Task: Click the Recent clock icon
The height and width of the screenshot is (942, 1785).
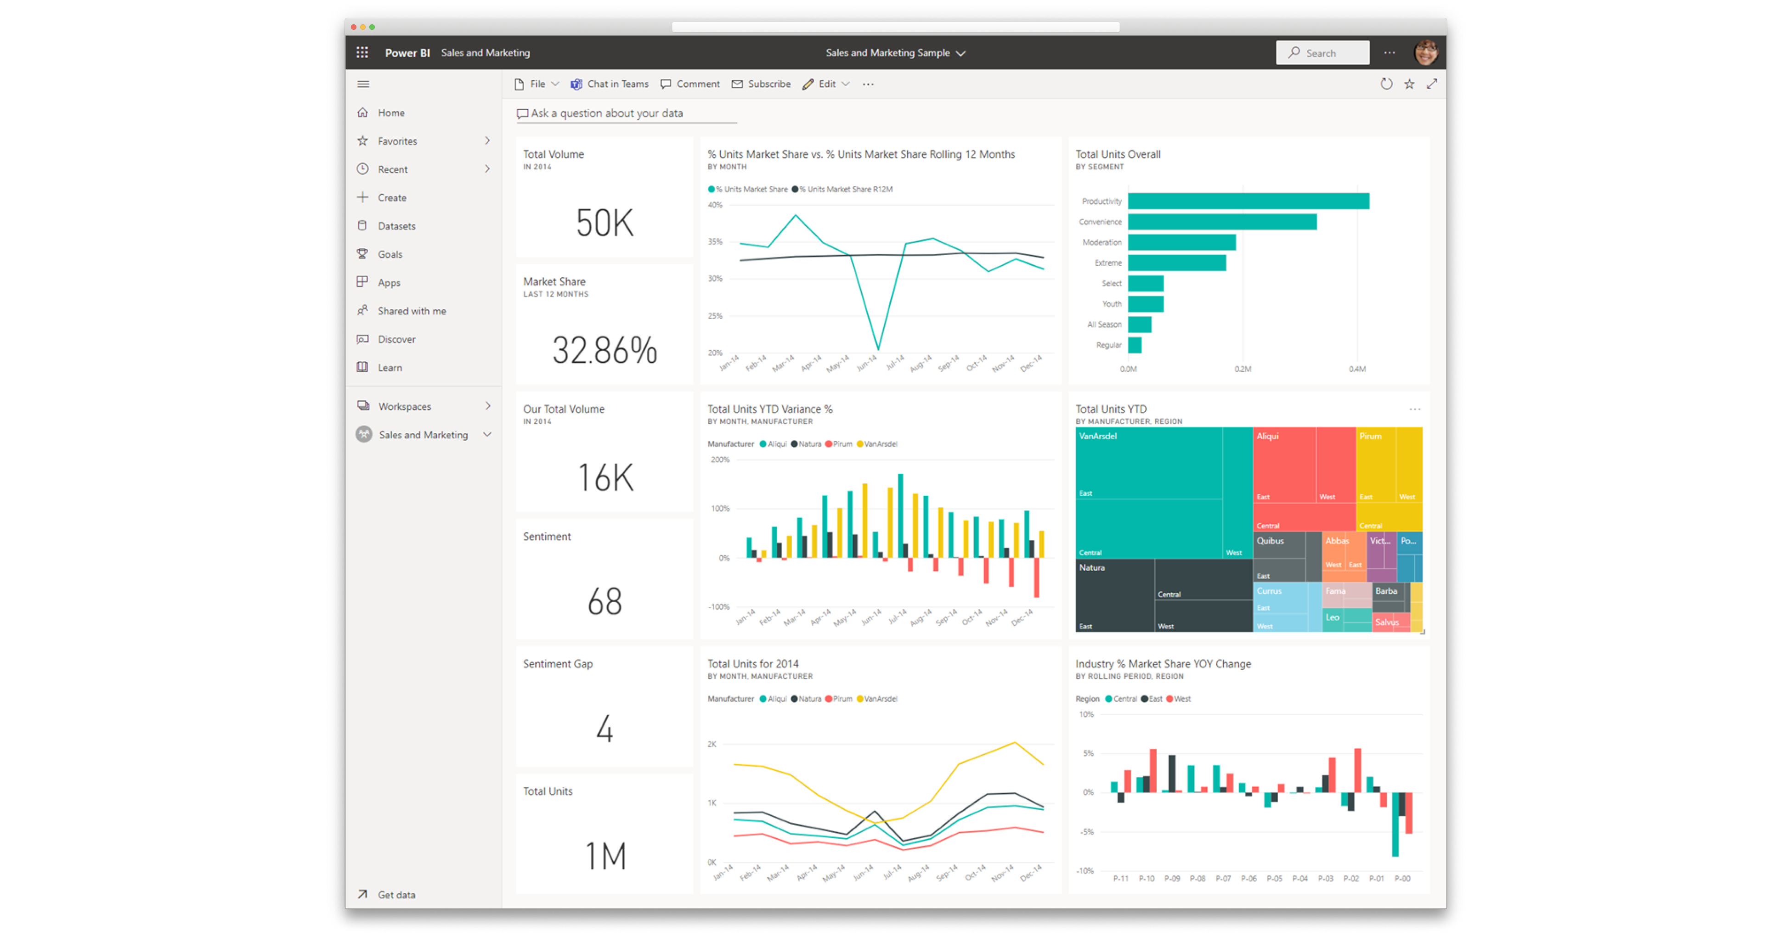Action: pos(362,169)
